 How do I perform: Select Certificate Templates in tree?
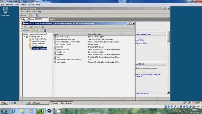click(39, 48)
